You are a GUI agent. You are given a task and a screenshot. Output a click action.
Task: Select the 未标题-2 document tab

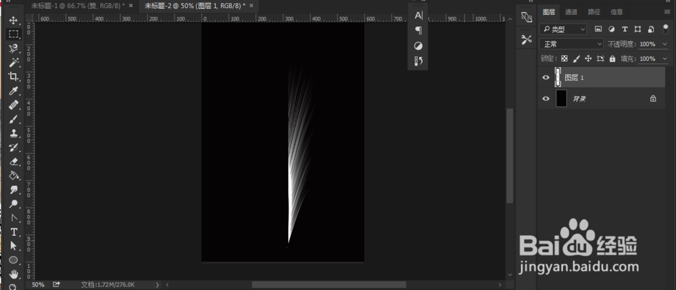195,5
